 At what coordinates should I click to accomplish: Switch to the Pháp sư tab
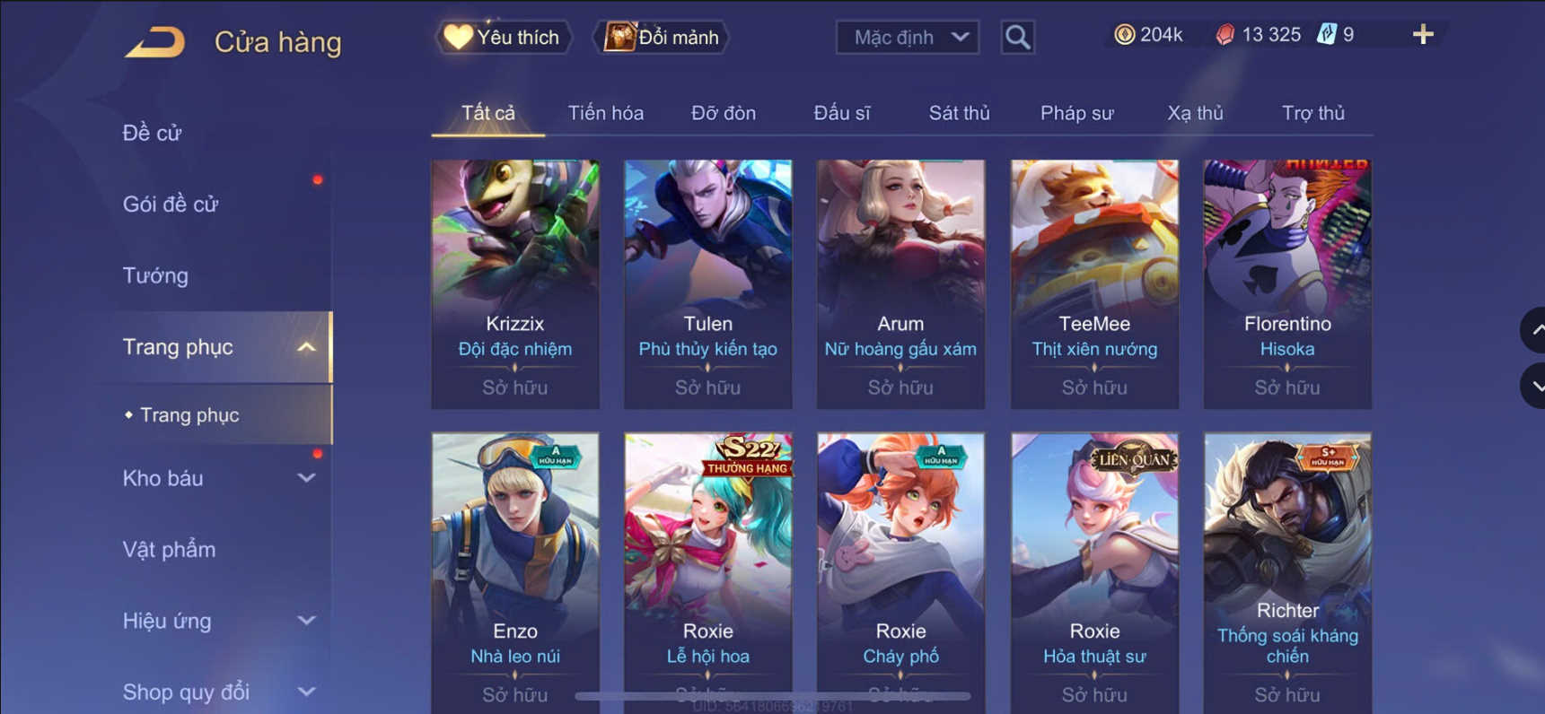coord(1076,113)
